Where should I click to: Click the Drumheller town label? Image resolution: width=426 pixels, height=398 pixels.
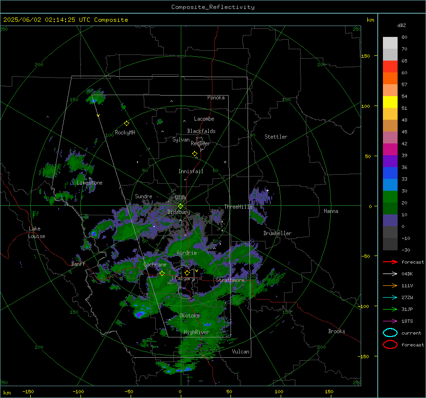point(277,233)
